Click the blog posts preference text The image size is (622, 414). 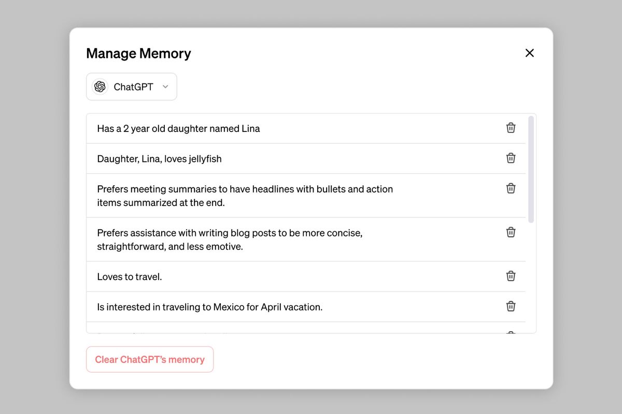click(x=229, y=240)
